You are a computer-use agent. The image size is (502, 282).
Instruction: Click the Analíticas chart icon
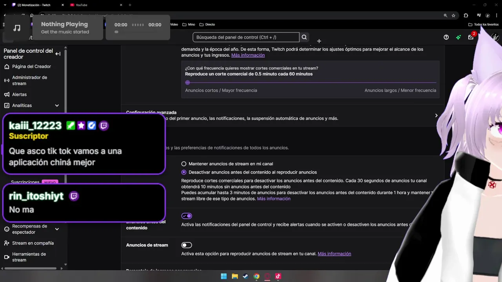7,105
